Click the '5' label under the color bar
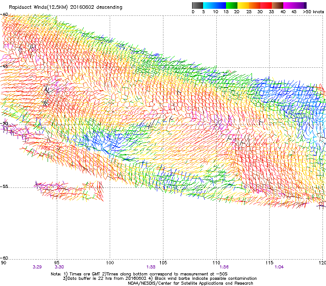This screenshot has width=326, height=286. pyautogui.click(x=204, y=12)
